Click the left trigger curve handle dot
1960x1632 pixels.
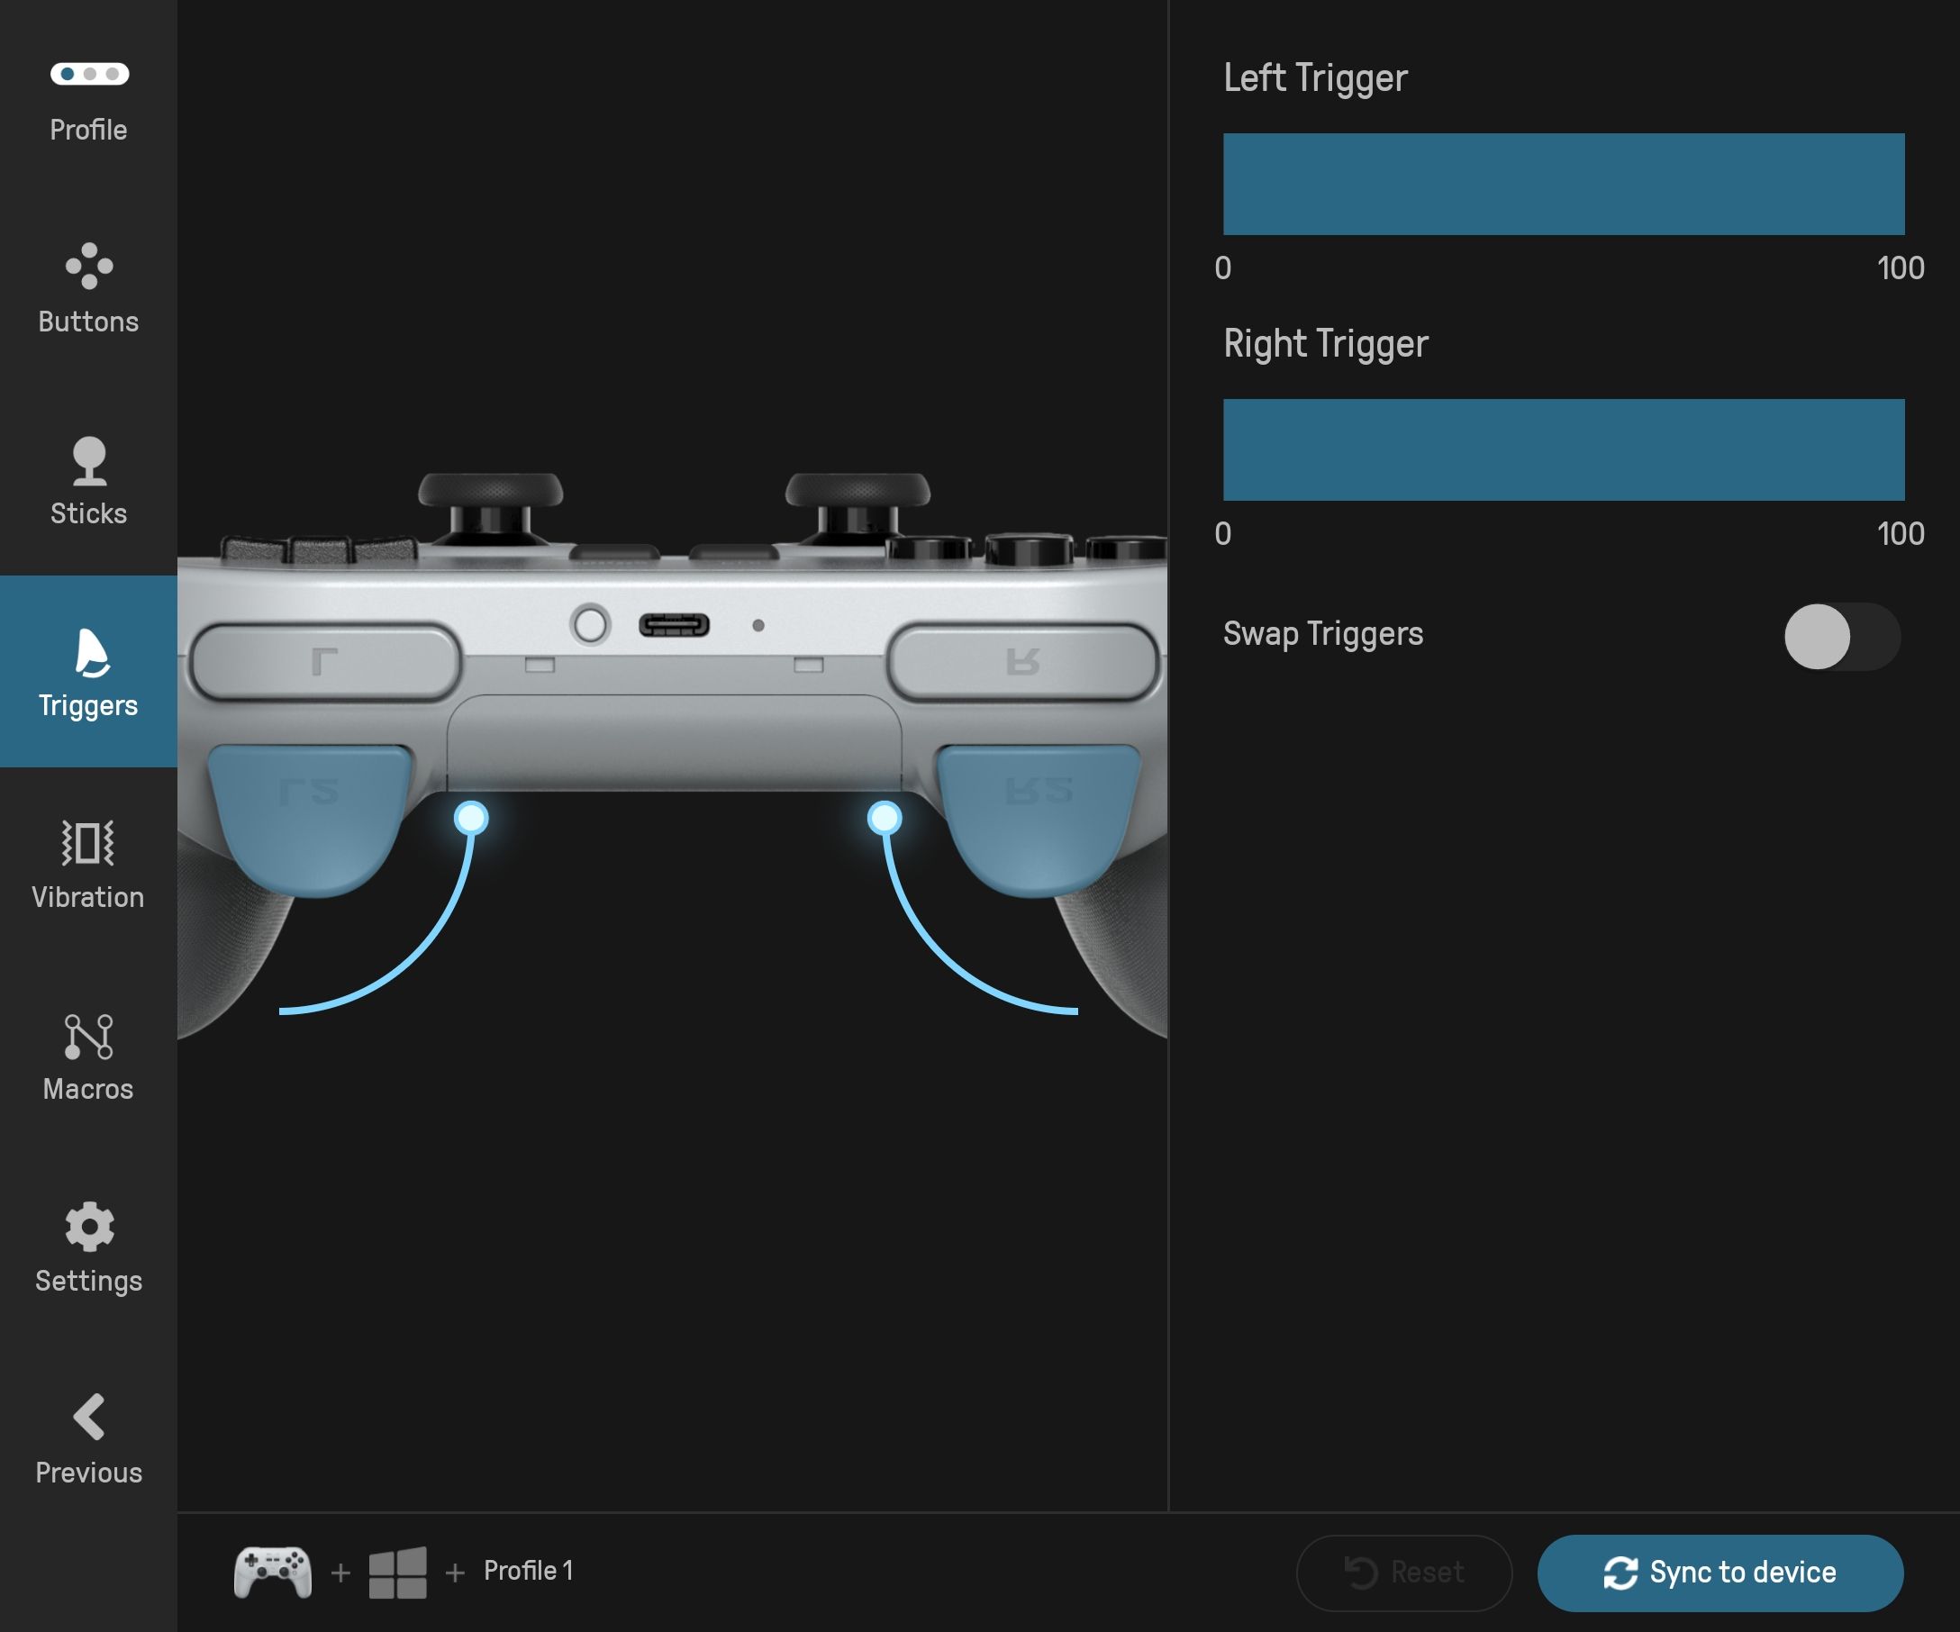coord(471,819)
